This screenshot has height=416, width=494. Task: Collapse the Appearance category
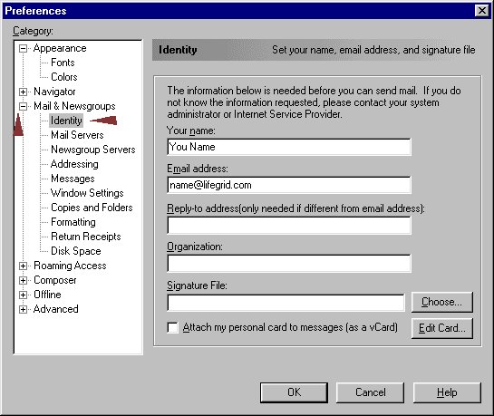point(23,48)
